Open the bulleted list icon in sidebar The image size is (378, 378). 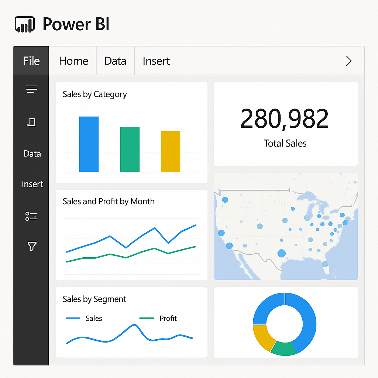point(31,216)
